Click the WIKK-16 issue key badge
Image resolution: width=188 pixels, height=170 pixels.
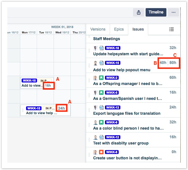(x=113, y=48)
